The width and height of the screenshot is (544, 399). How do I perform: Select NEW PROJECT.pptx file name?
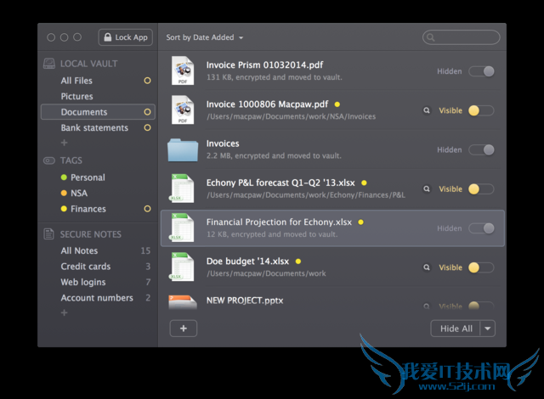[x=245, y=301]
